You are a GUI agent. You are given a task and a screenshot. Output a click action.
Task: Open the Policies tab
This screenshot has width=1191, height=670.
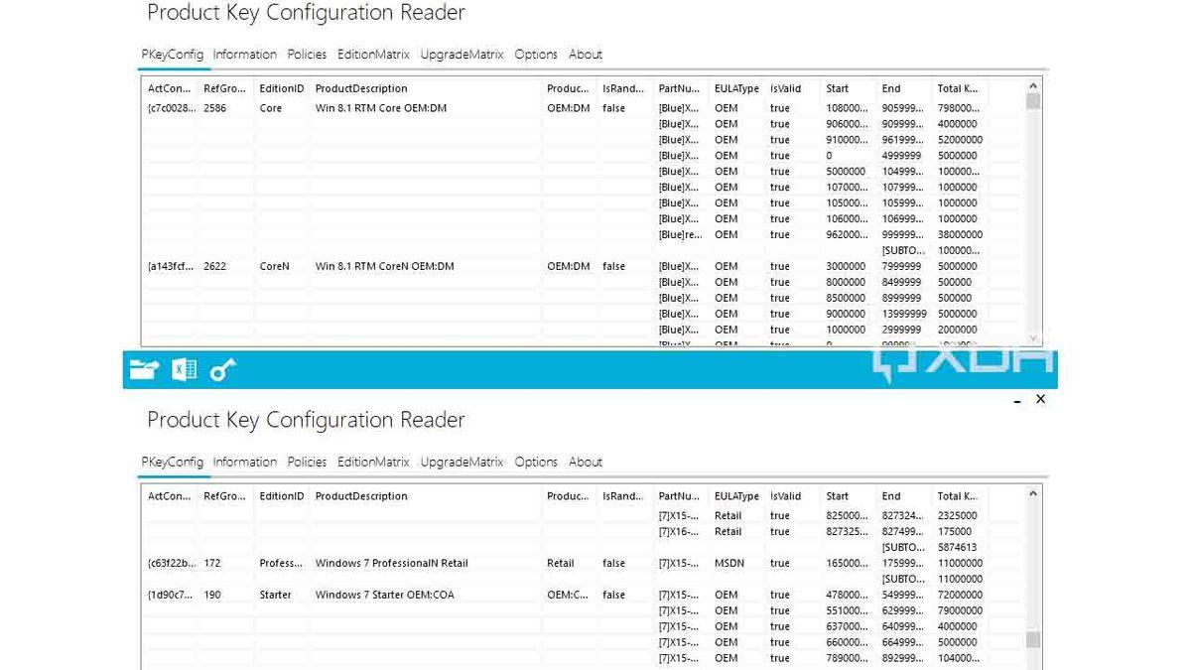[307, 55]
